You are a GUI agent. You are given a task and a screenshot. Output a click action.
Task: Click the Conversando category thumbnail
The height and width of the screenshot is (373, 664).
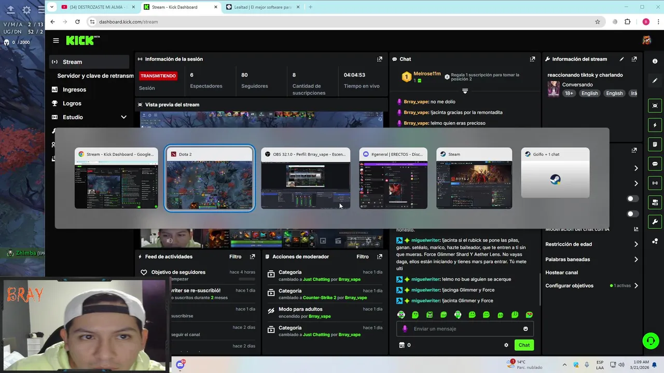pos(554,88)
